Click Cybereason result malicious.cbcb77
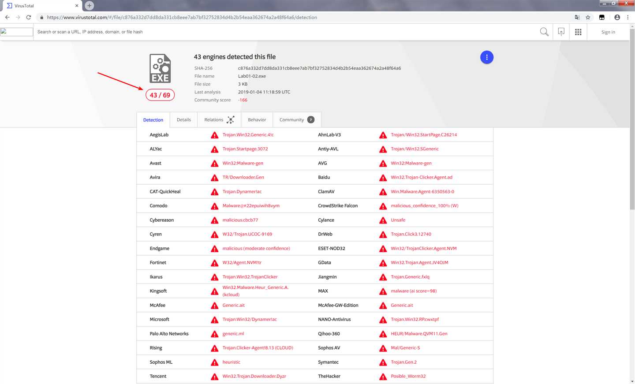The width and height of the screenshot is (635, 384). tap(240, 220)
